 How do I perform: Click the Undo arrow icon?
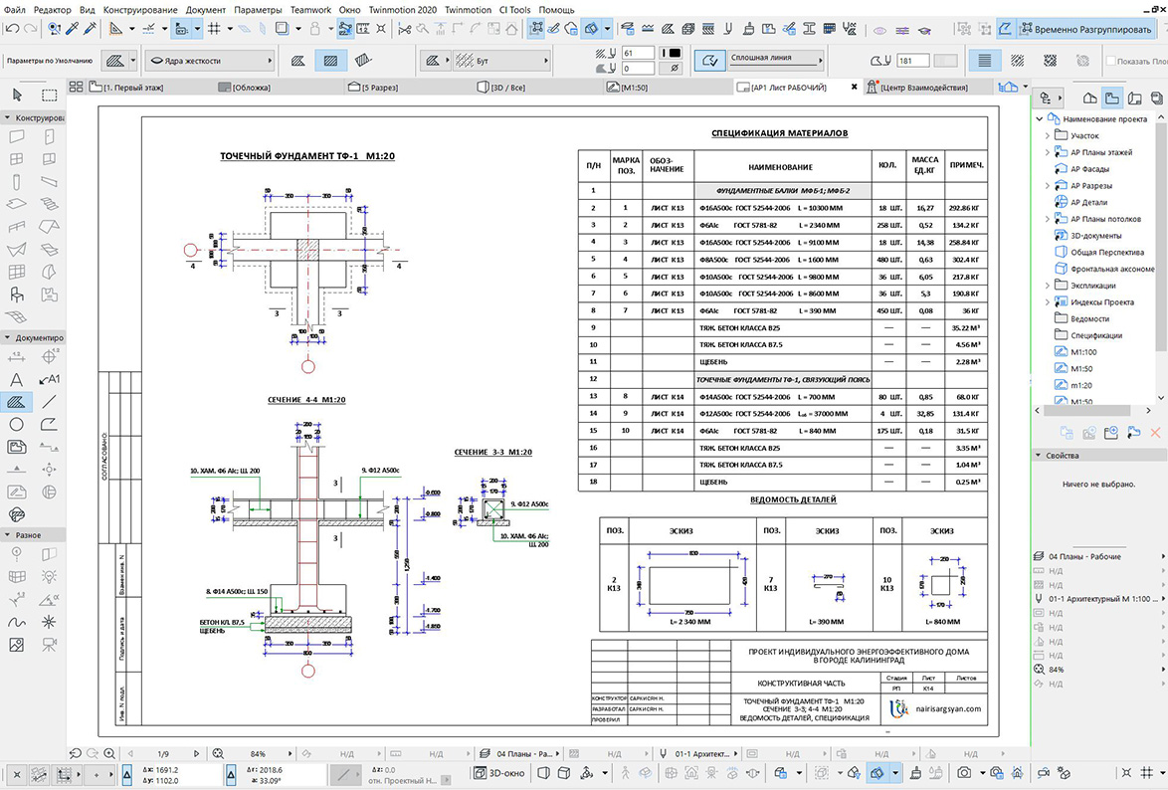[12, 29]
